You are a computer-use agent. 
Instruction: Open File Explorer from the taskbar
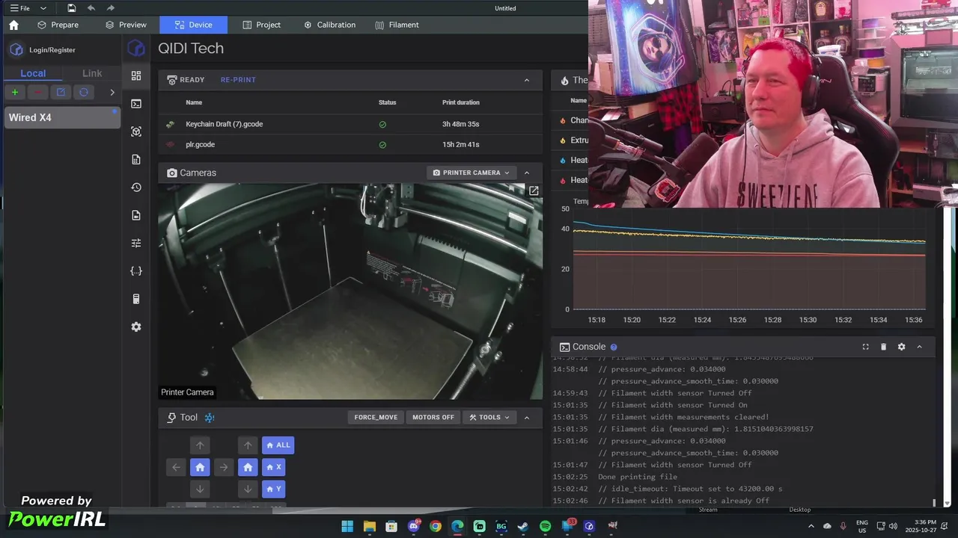[x=369, y=526]
